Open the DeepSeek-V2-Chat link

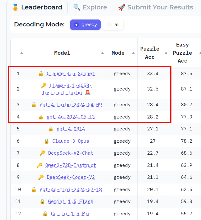point(71,153)
